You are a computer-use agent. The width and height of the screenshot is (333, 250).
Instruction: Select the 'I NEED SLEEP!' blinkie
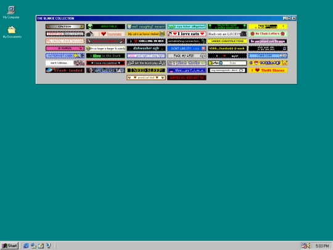[x=146, y=70]
